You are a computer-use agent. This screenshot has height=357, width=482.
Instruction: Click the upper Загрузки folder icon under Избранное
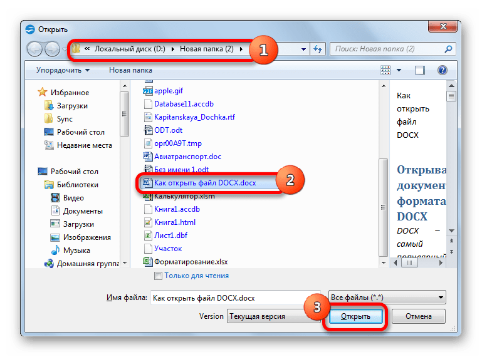pyautogui.click(x=48, y=105)
